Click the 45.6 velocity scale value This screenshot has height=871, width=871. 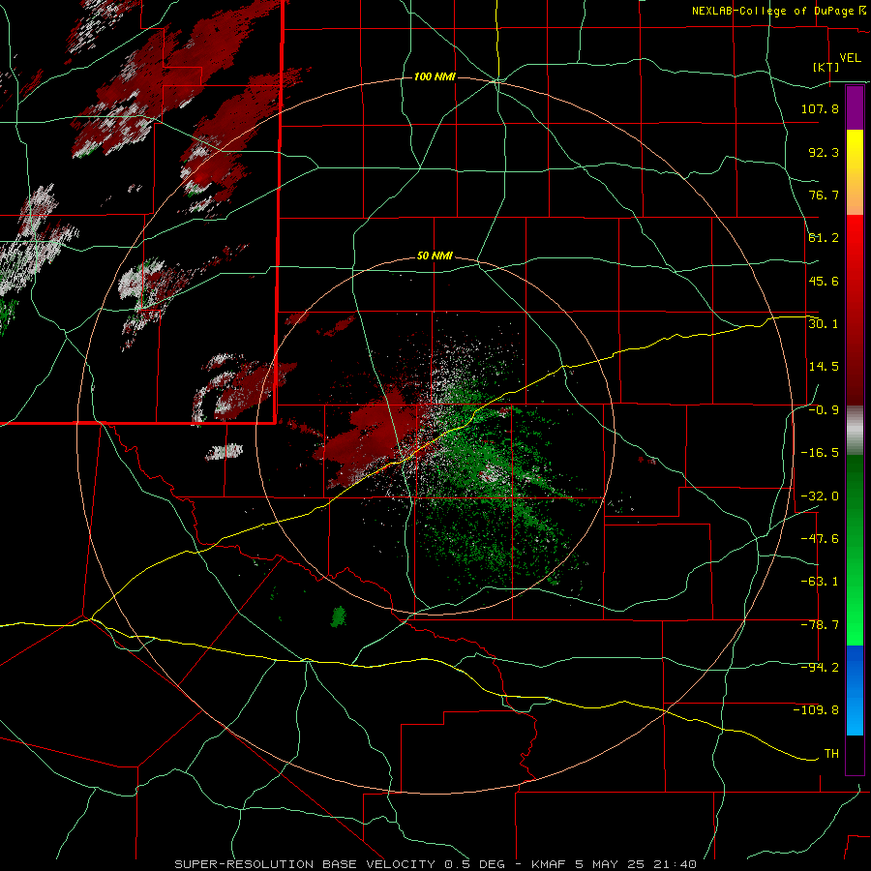pyautogui.click(x=824, y=281)
